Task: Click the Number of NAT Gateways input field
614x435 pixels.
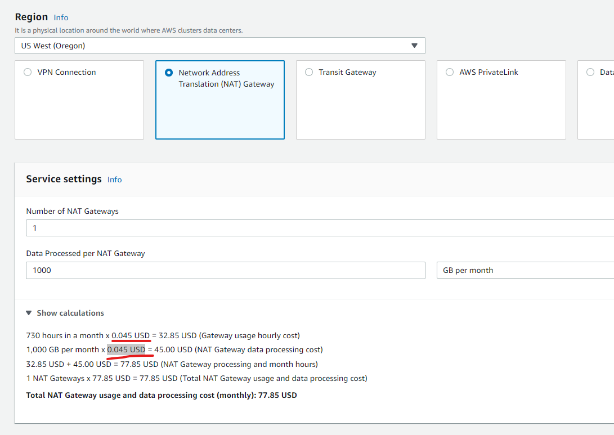Action: click(x=320, y=228)
